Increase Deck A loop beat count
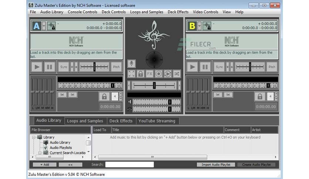The image size is (309, 179). (x=120, y=94)
